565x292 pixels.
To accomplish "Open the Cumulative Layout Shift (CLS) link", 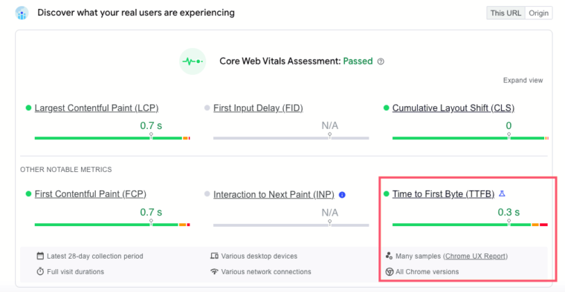I will pyautogui.click(x=453, y=108).
